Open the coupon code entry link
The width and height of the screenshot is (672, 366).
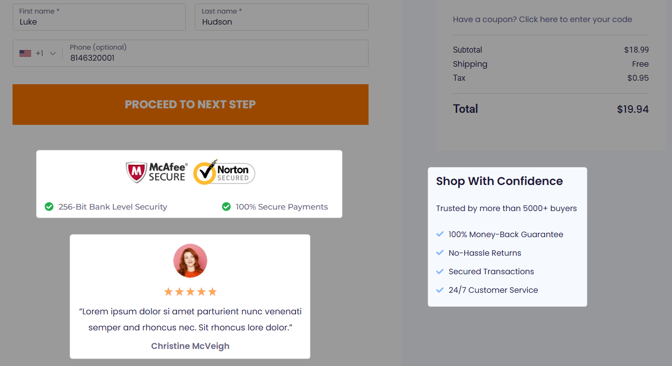coord(542,19)
